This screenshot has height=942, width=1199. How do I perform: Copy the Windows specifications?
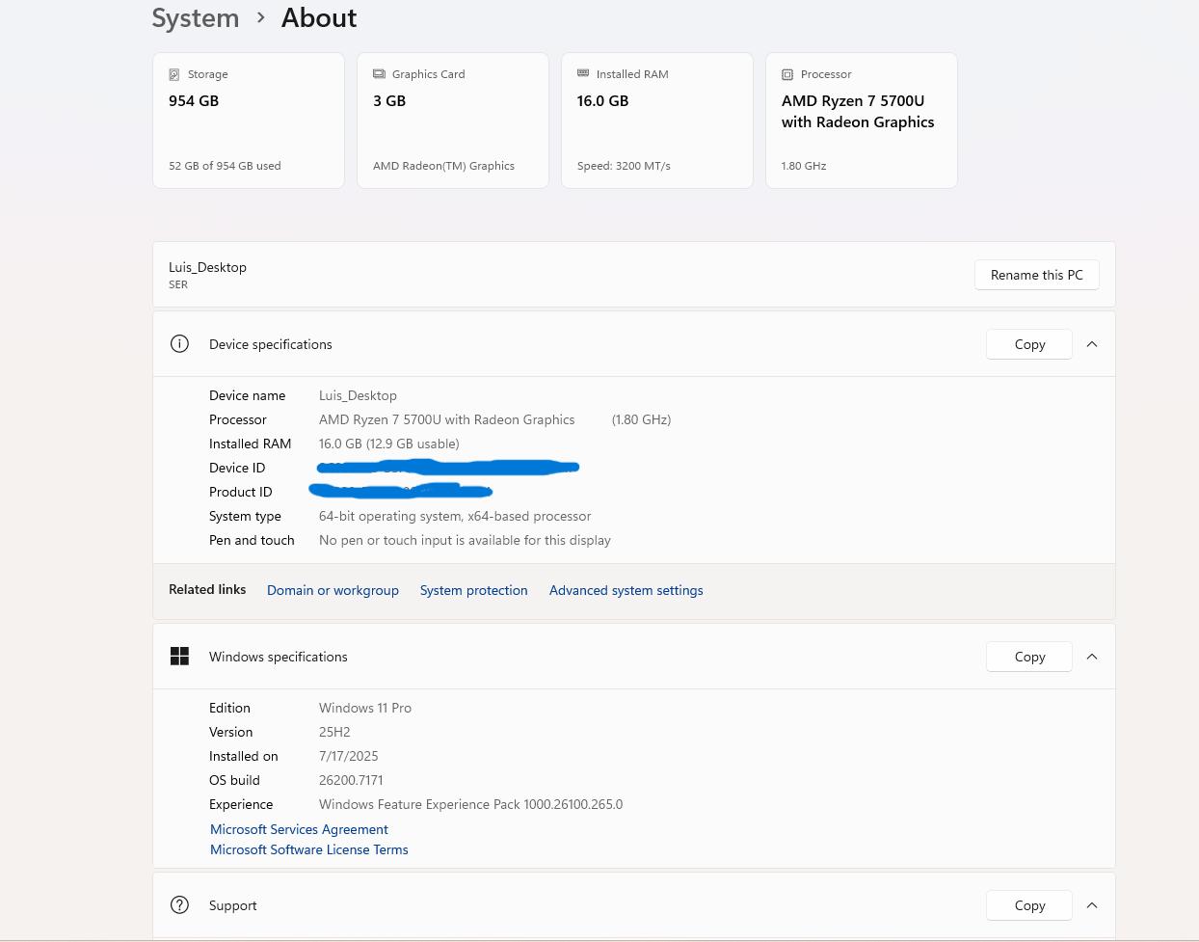[1029, 657]
